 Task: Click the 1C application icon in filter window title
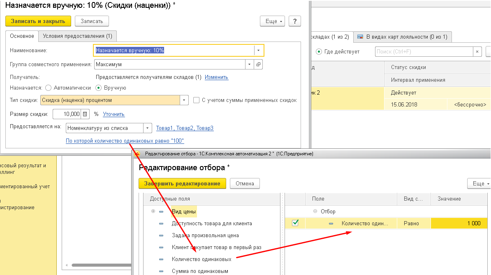tap(138, 154)
